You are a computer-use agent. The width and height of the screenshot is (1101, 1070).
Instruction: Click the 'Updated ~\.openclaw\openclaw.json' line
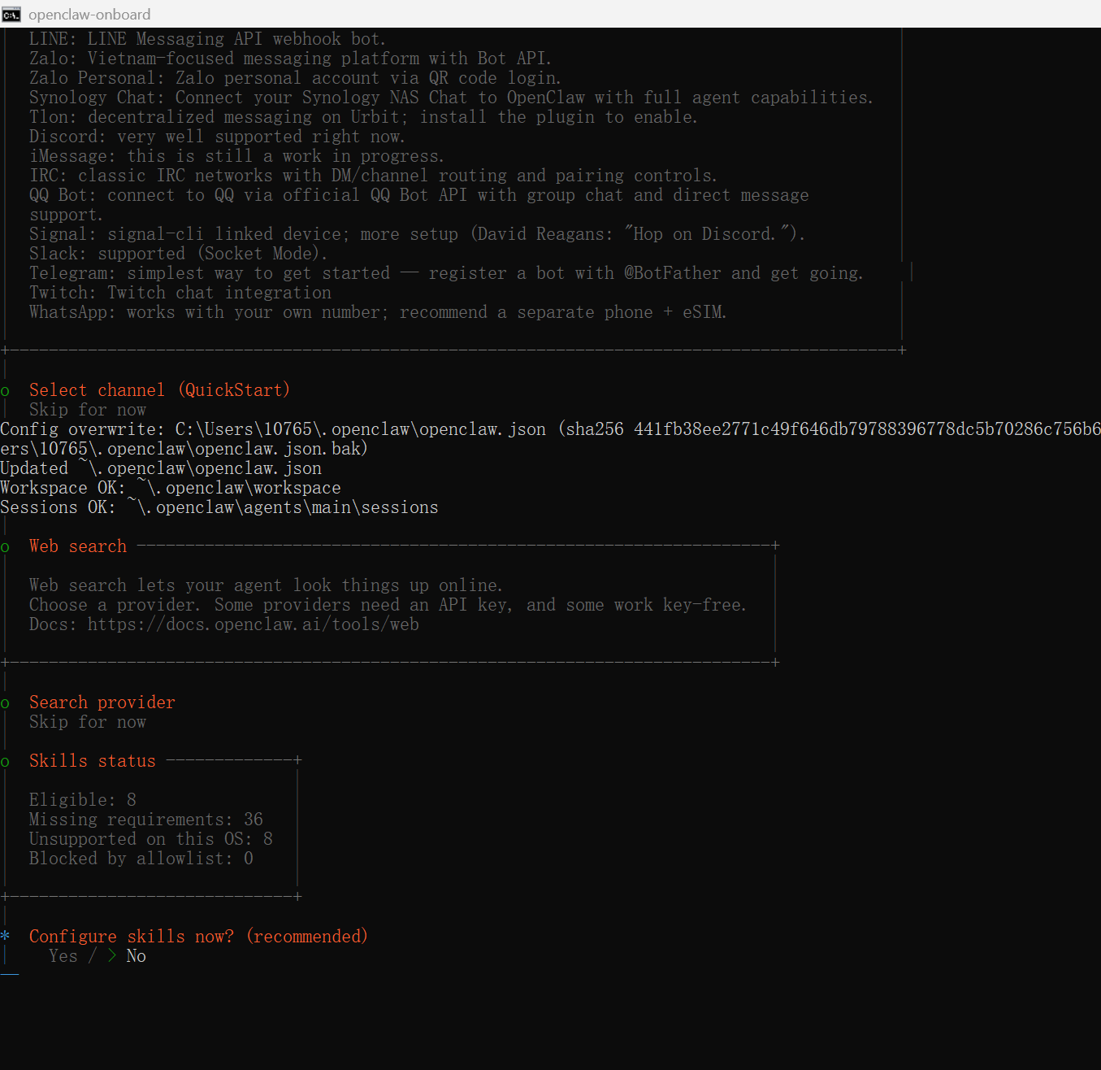[161, 468]
